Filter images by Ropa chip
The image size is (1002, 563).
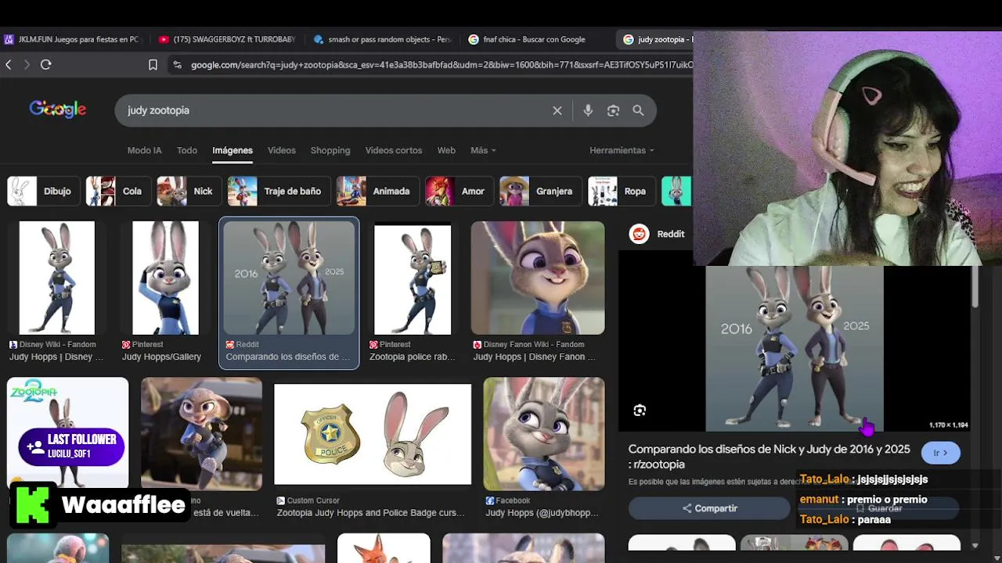coord(621,191)
